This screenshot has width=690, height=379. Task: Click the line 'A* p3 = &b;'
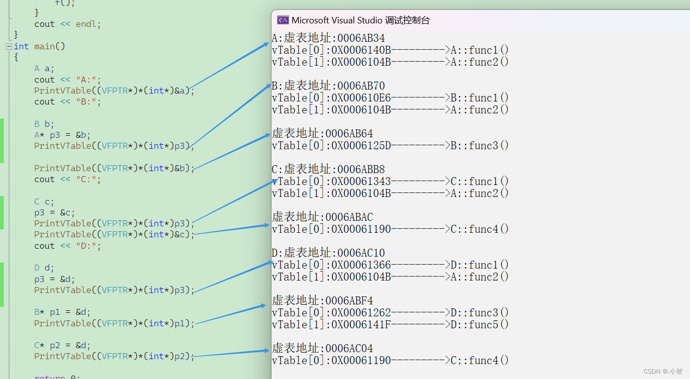coord(62,135)
